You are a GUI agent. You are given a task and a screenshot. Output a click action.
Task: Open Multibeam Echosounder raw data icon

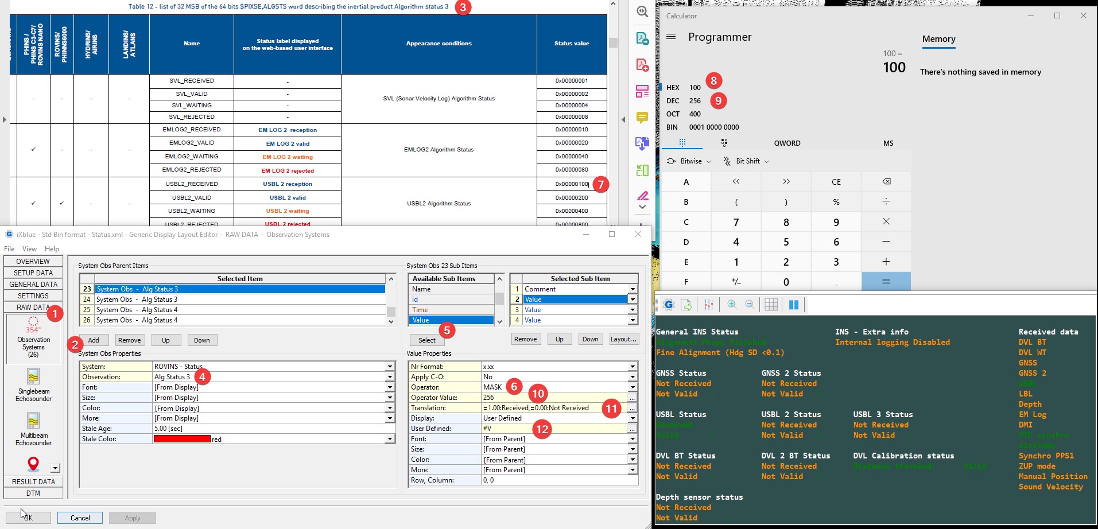tap(33, 421)
